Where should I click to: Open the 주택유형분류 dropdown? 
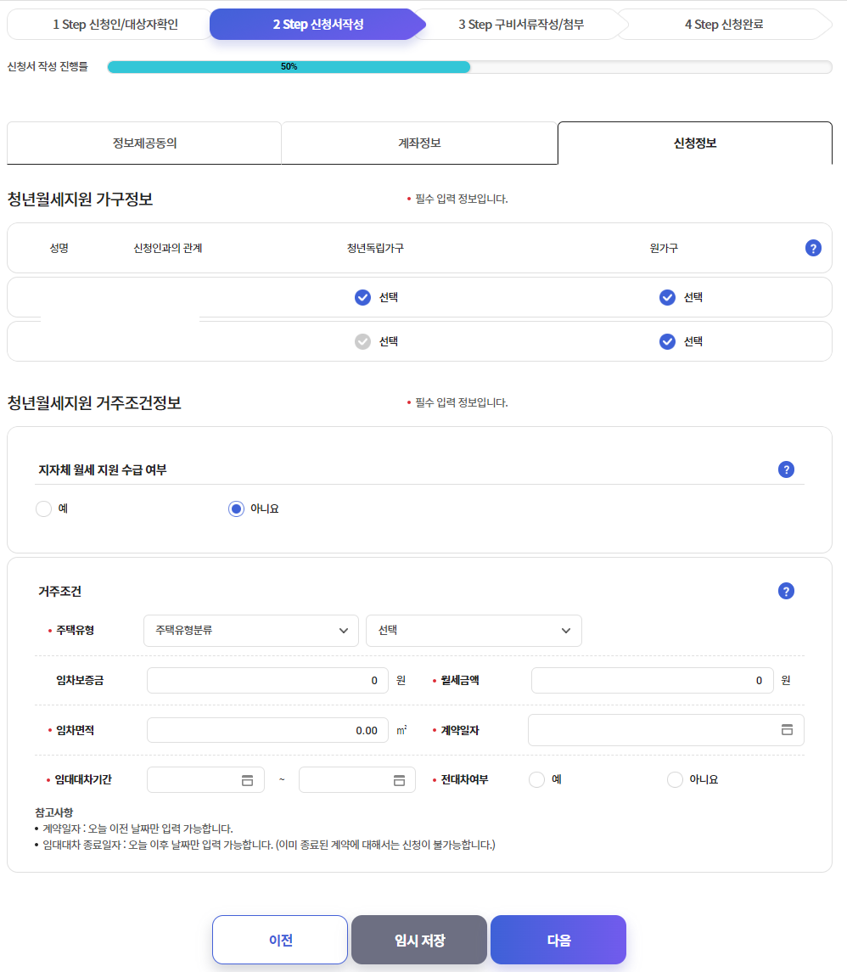point(251,630)
